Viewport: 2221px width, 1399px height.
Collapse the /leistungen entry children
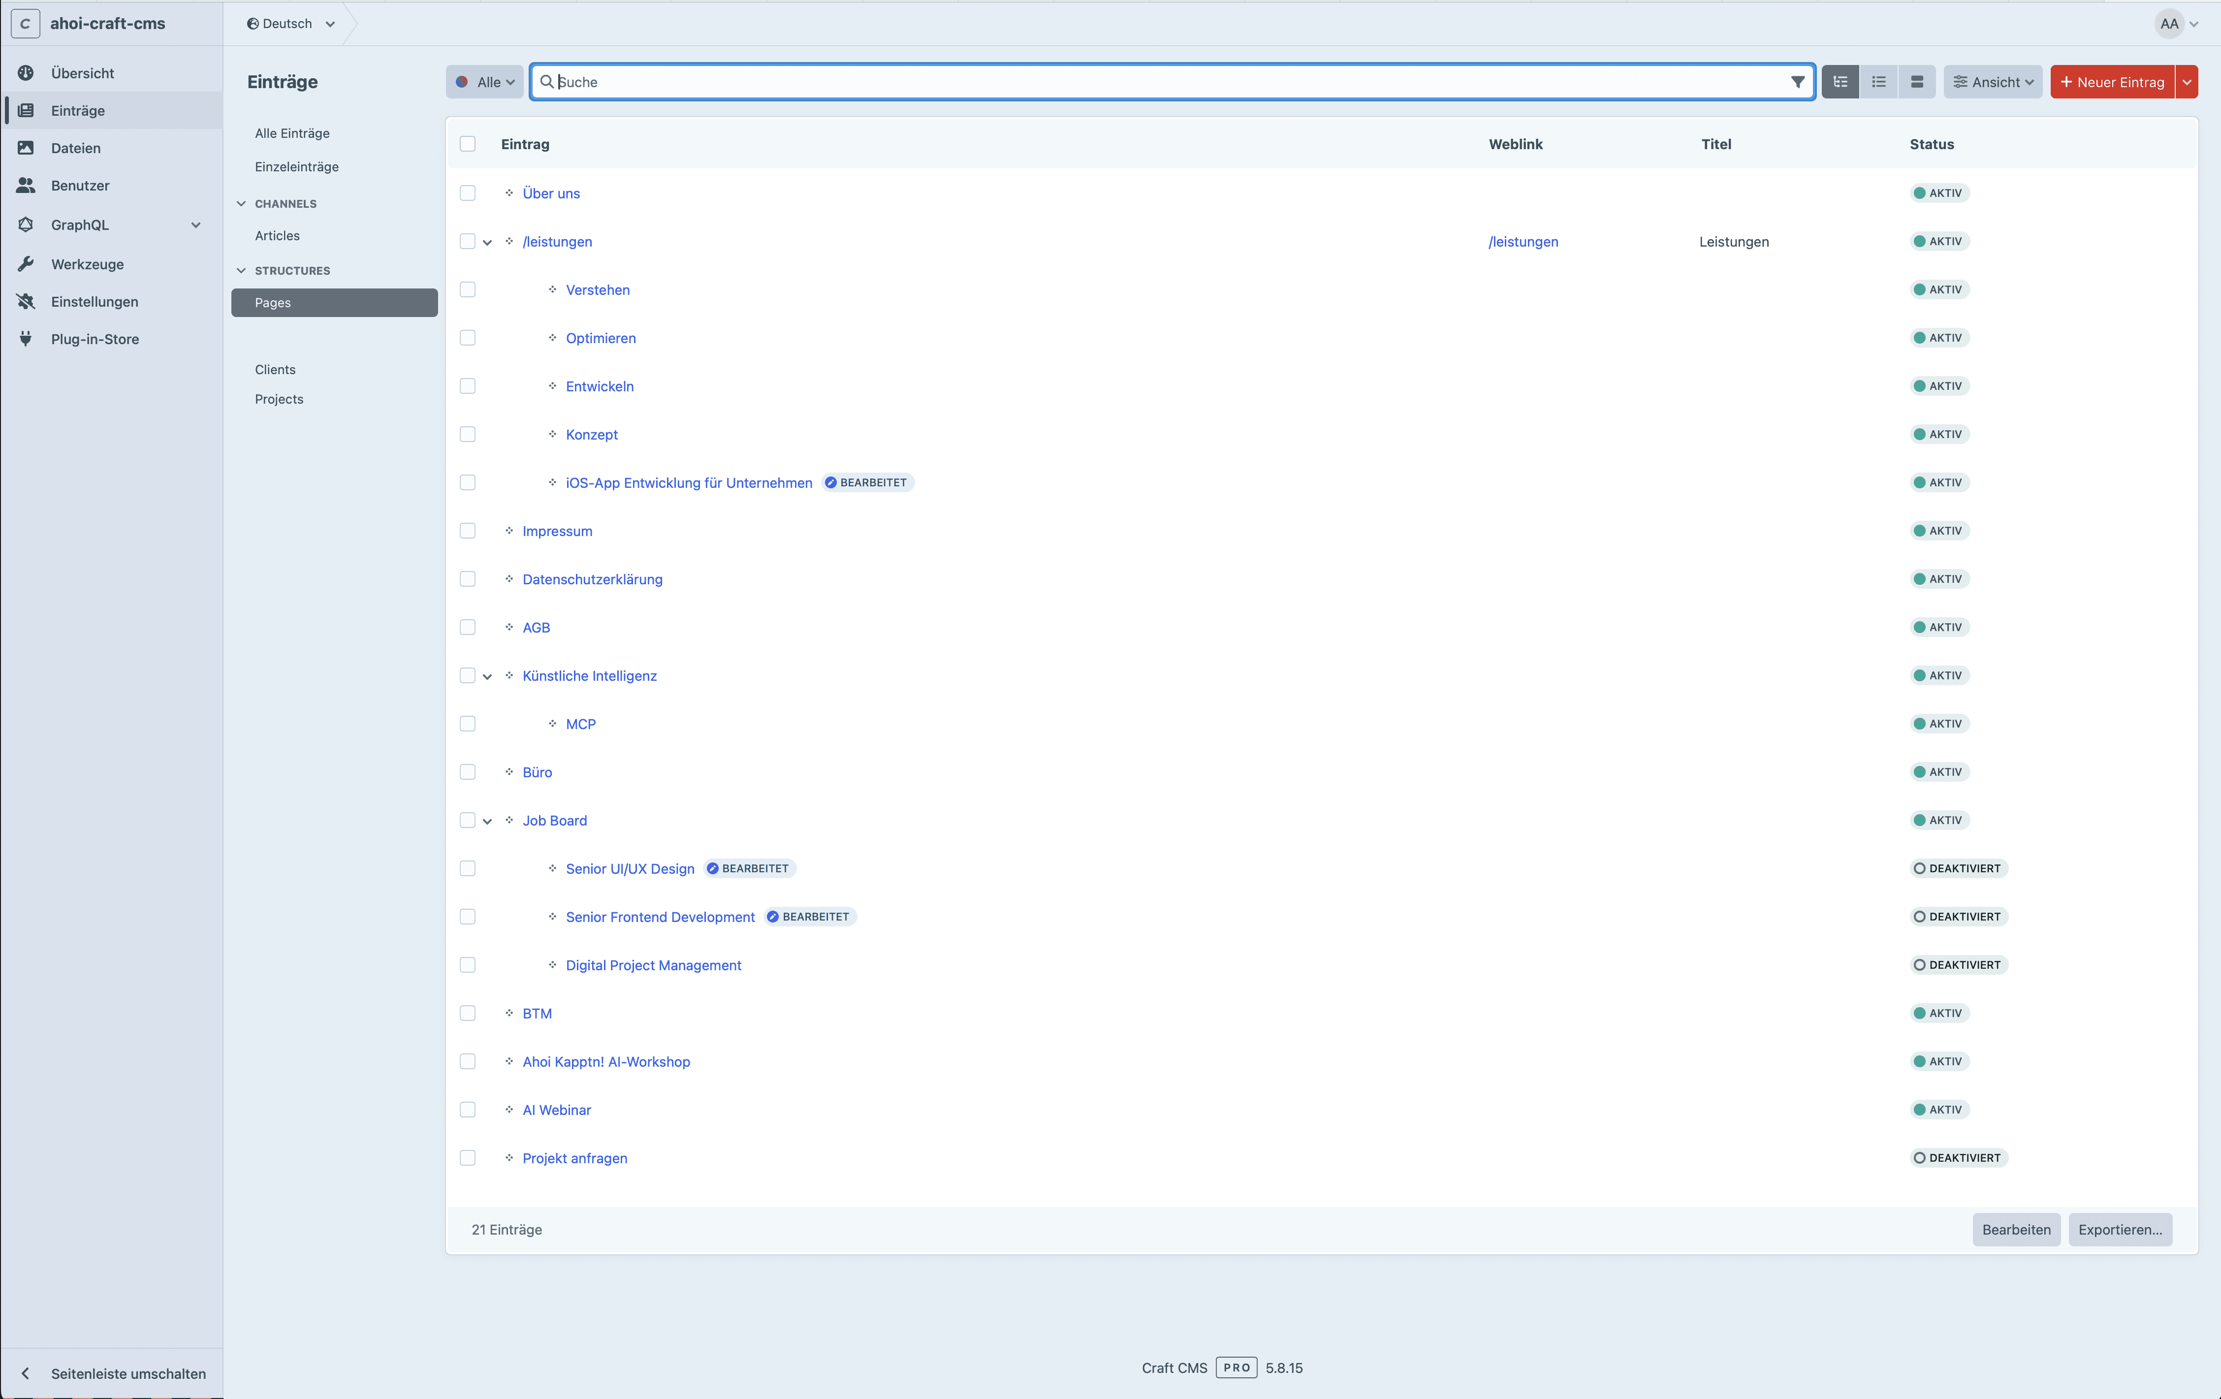click(487, 243)
